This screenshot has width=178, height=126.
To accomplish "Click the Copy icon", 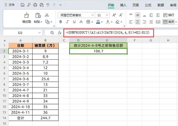I will (47, 22).
